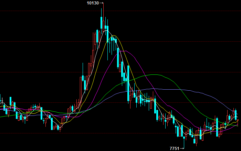Click the 10130 high price label
Viewport: 241px width, 151px height.
(93, 3)
